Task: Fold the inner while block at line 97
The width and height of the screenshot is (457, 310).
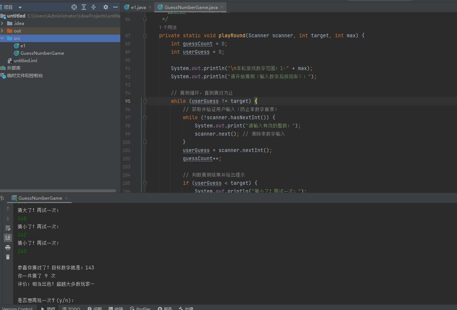Action: [x=145, y=117]
